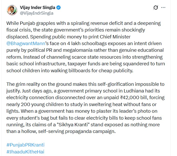This screenshot has width=177, height=156.
Task: Open the @BhagwantMann mention
Action: (x=26, y=44)
